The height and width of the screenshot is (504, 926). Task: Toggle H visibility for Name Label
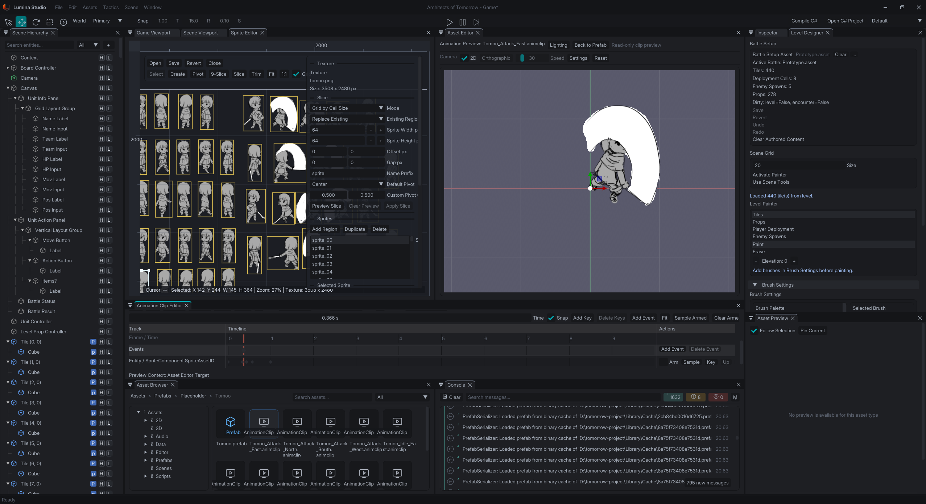(x=102, y=118)
